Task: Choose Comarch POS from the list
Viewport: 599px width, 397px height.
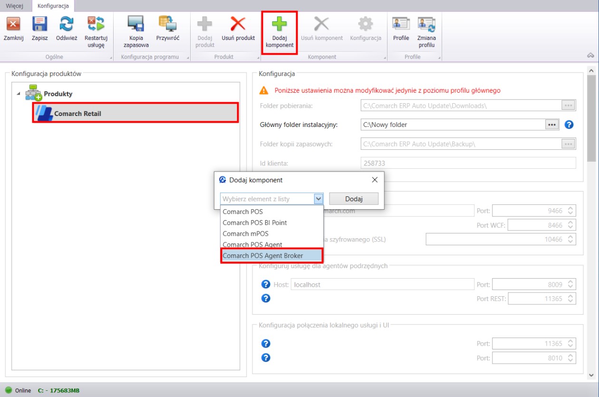Action: [272, 212]
